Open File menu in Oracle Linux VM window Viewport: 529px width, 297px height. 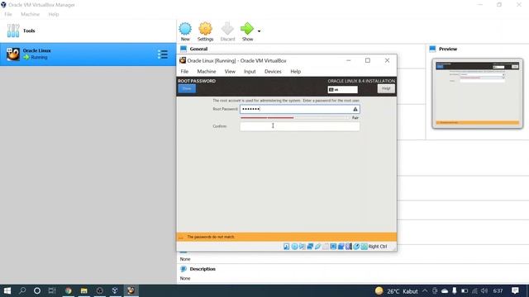[184, 72]
